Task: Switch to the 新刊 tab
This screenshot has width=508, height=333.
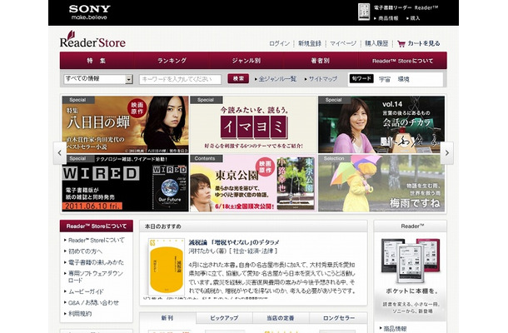Action: pyautogui.click(x=167, y=318)
